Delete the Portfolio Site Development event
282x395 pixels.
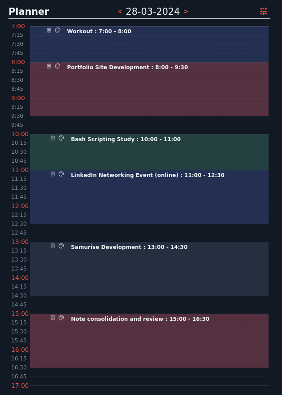[x=49, y=66]
